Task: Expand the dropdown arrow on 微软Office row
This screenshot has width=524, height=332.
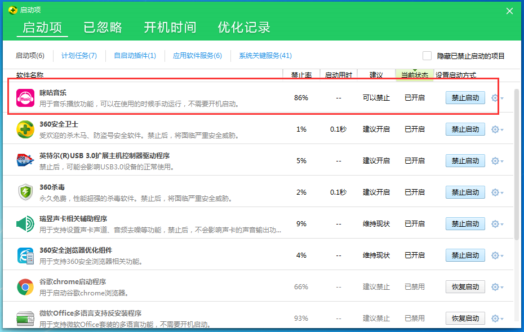Action: tap(501, 318)
